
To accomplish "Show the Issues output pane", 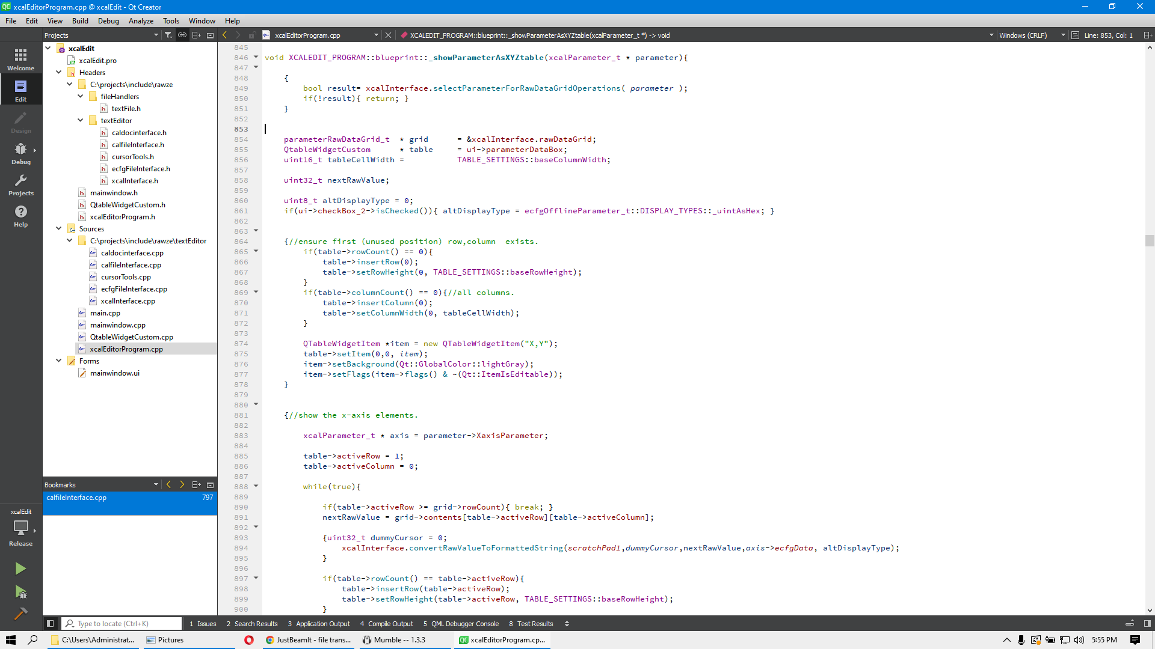I will click(x=203, y=624).
